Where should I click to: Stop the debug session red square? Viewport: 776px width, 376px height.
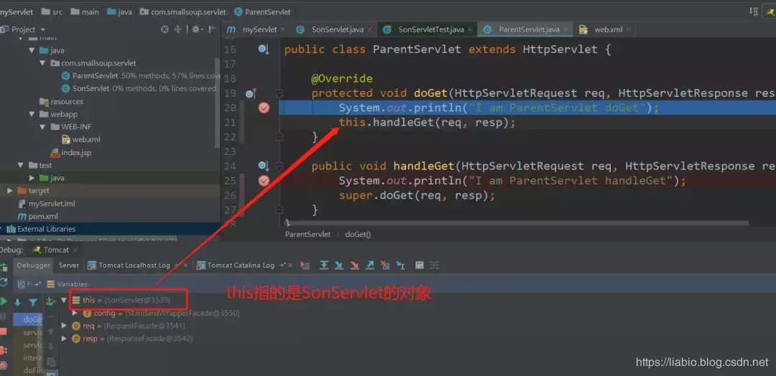click(x=4, y=331)
